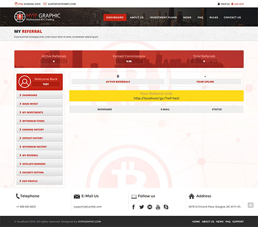Click the scroll-to-top icon near Address
This screenshot has height=227, width=258.
click(x=250, y=205)
